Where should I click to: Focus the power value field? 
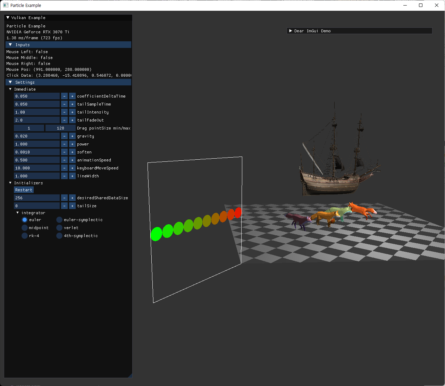click(x=37, y=144)
